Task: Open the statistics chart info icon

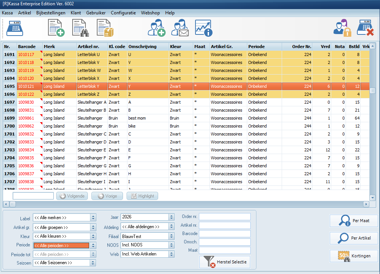Action: pos(203,28)
